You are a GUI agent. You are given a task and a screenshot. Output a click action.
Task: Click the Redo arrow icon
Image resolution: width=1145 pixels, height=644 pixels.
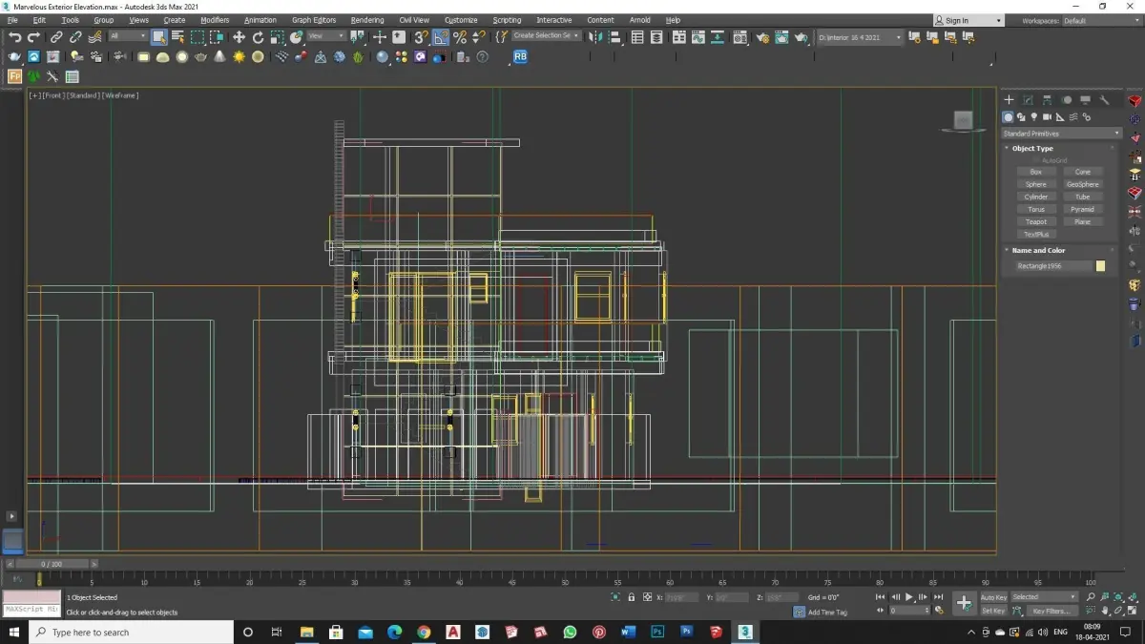pos(33,37)
